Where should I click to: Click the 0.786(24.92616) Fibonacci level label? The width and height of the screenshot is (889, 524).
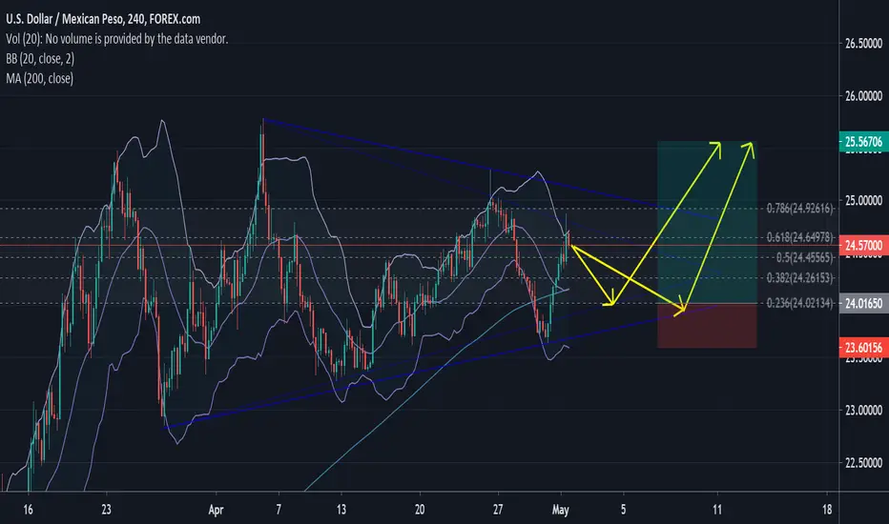tap(800, 209)
